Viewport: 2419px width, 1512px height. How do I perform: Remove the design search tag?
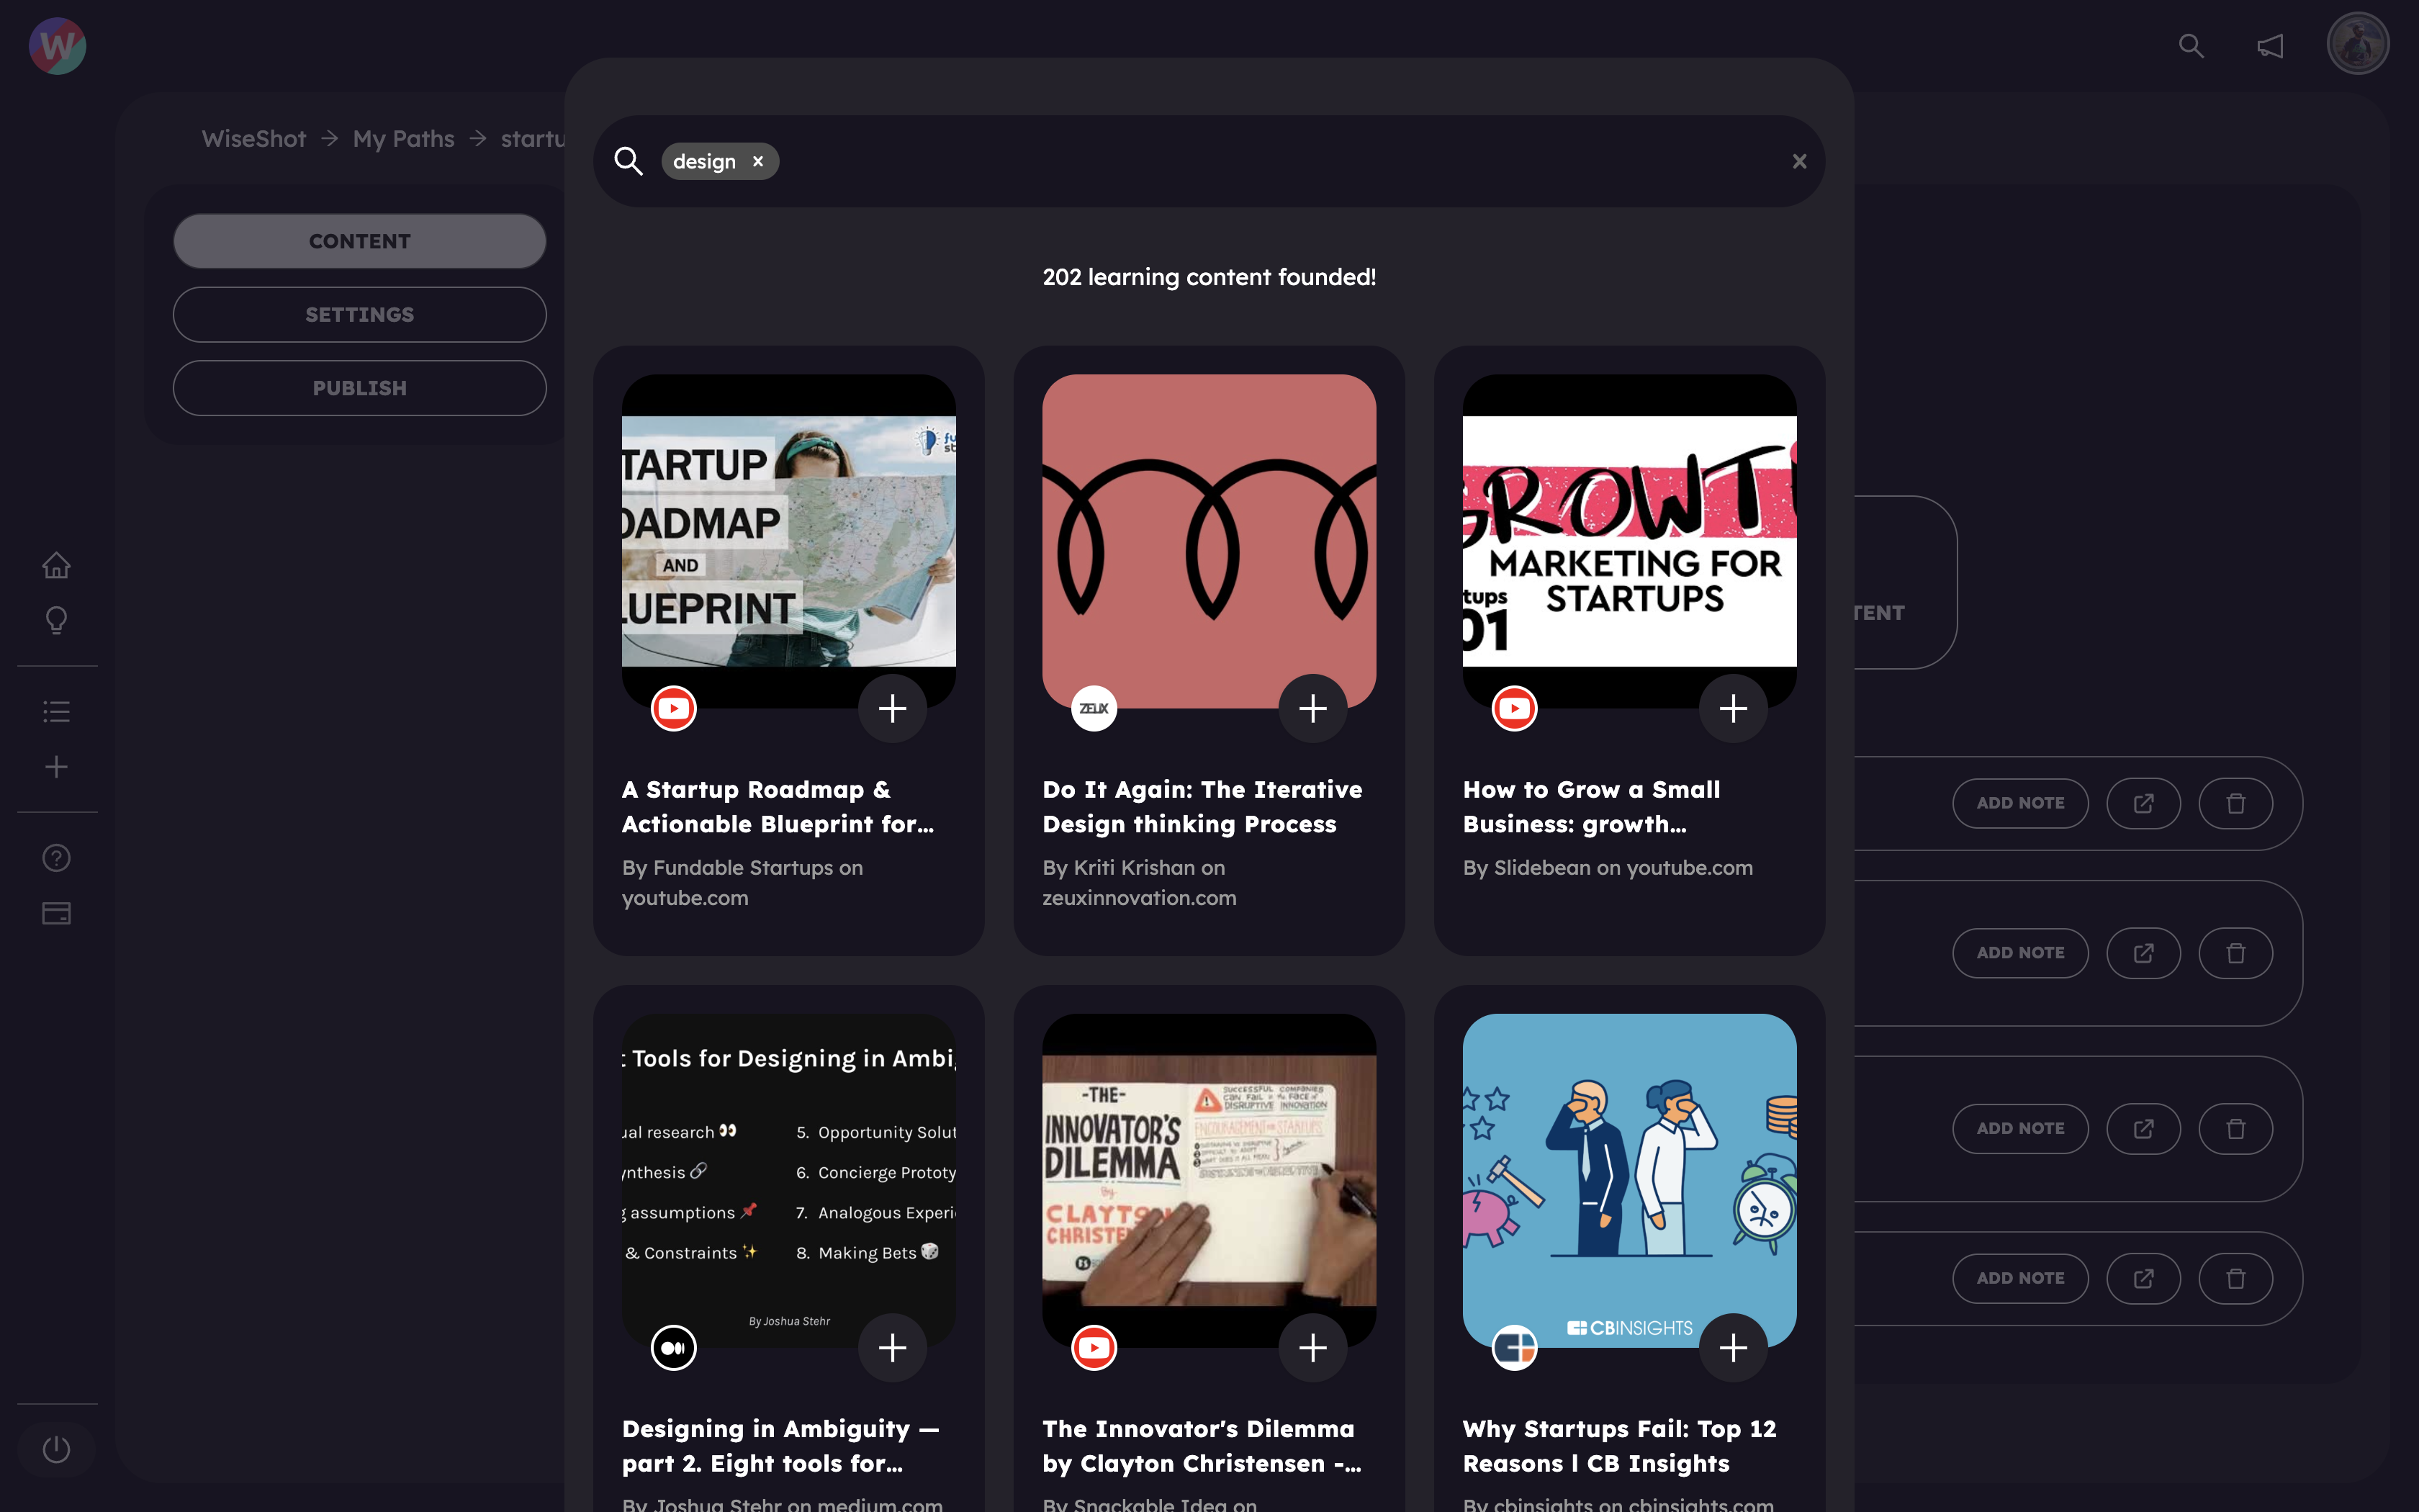(757, 161)
